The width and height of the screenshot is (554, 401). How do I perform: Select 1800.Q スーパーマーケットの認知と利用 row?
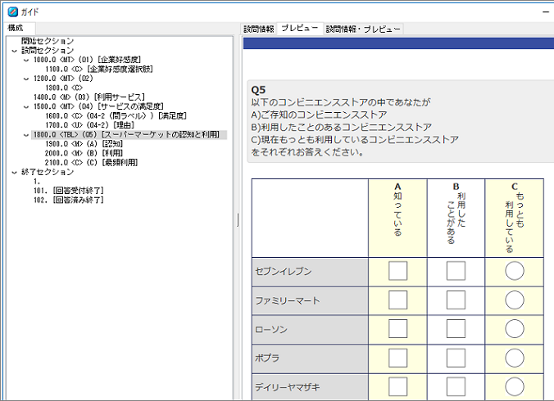coord(129,135)
